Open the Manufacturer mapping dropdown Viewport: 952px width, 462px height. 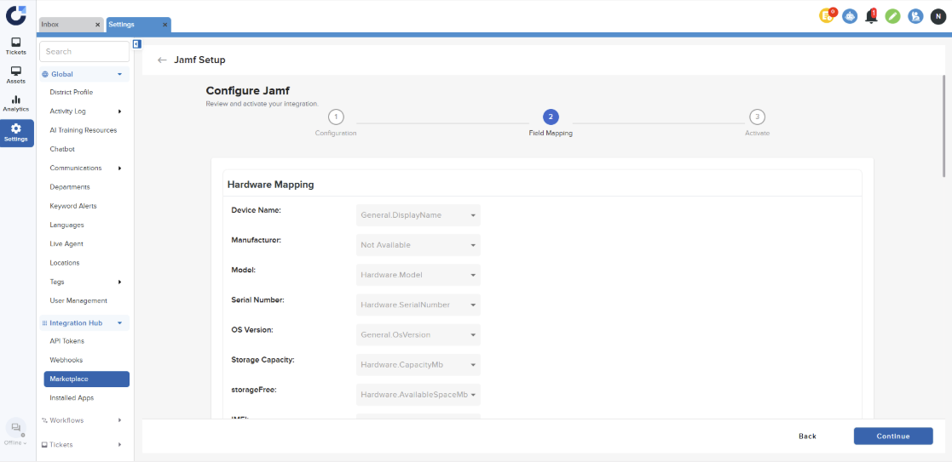[x=418, y=245]
